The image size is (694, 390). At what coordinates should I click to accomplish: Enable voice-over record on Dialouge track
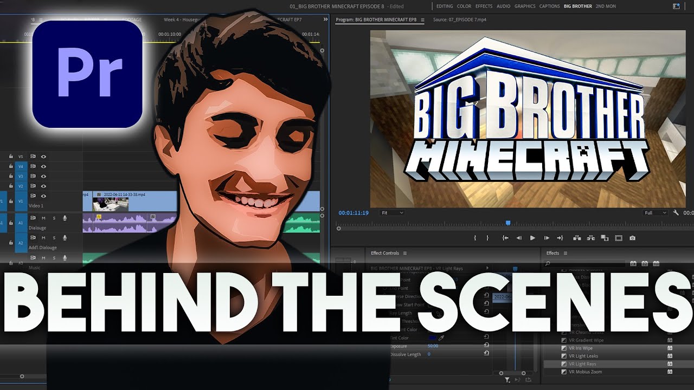[x=65, y=218]
